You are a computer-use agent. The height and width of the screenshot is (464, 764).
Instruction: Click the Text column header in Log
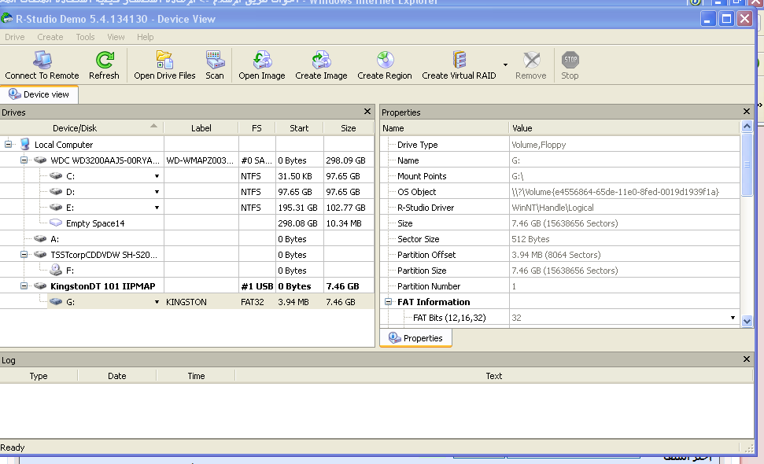click(x=494, y=376)
